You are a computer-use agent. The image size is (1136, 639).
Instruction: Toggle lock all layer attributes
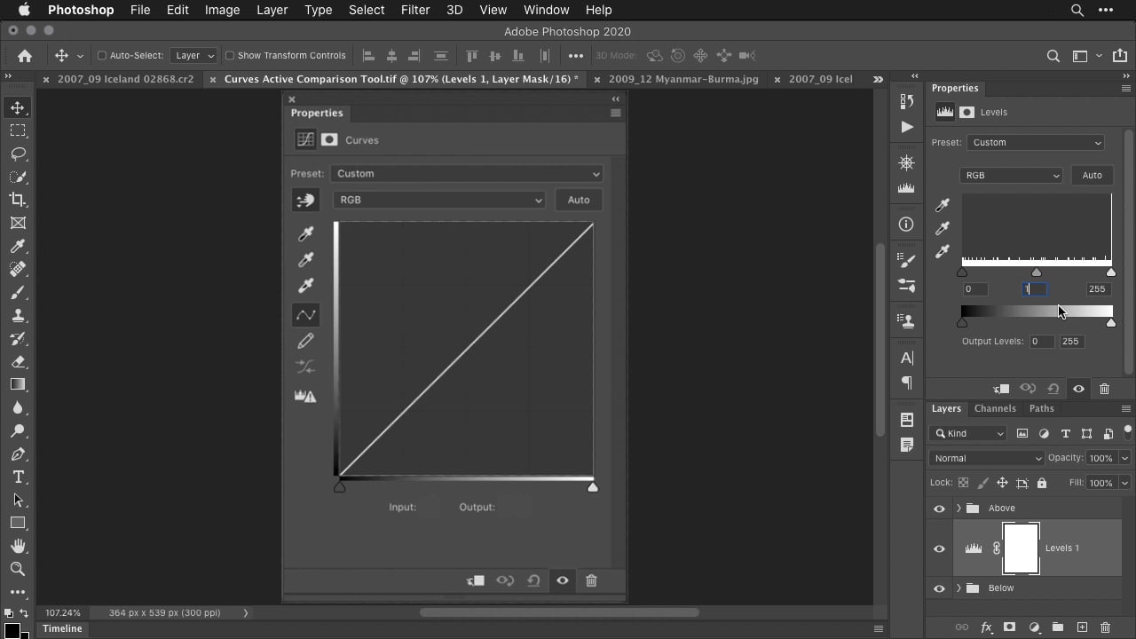point(1042,483)
